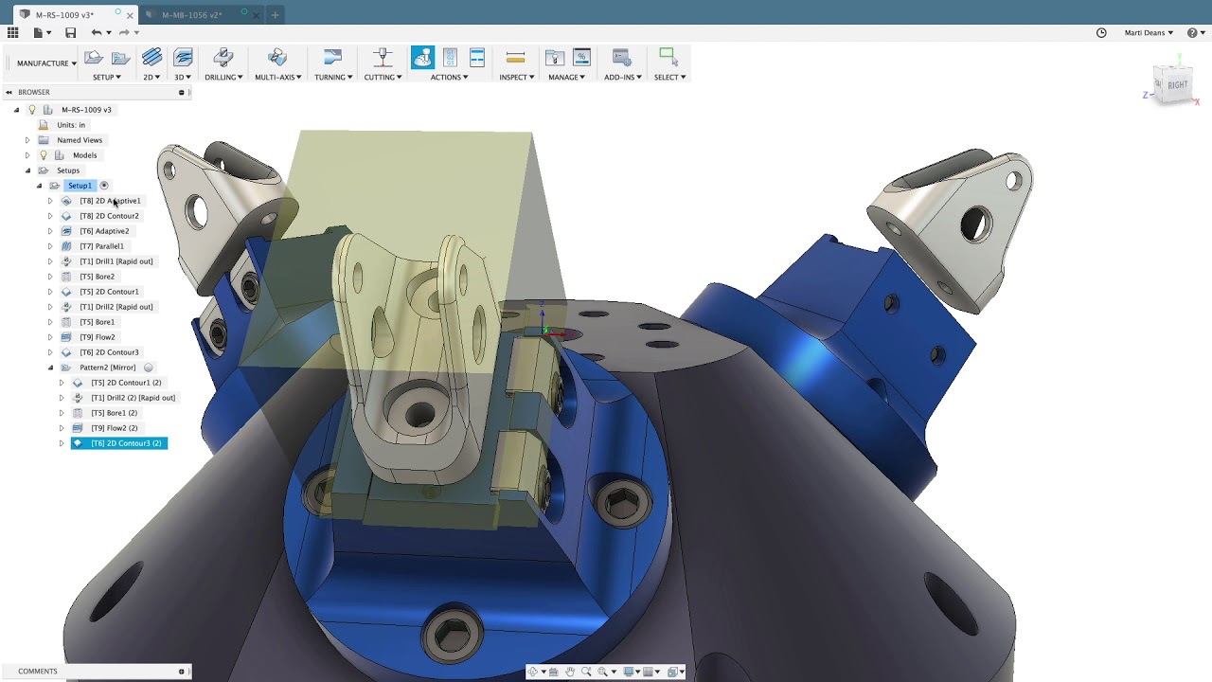Click the Comments panel options button
The height and width of the screenshot is (682, 1212).
[181, 672]
